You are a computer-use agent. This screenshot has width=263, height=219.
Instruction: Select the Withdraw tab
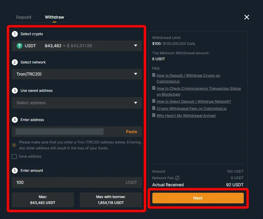(54, 17)
